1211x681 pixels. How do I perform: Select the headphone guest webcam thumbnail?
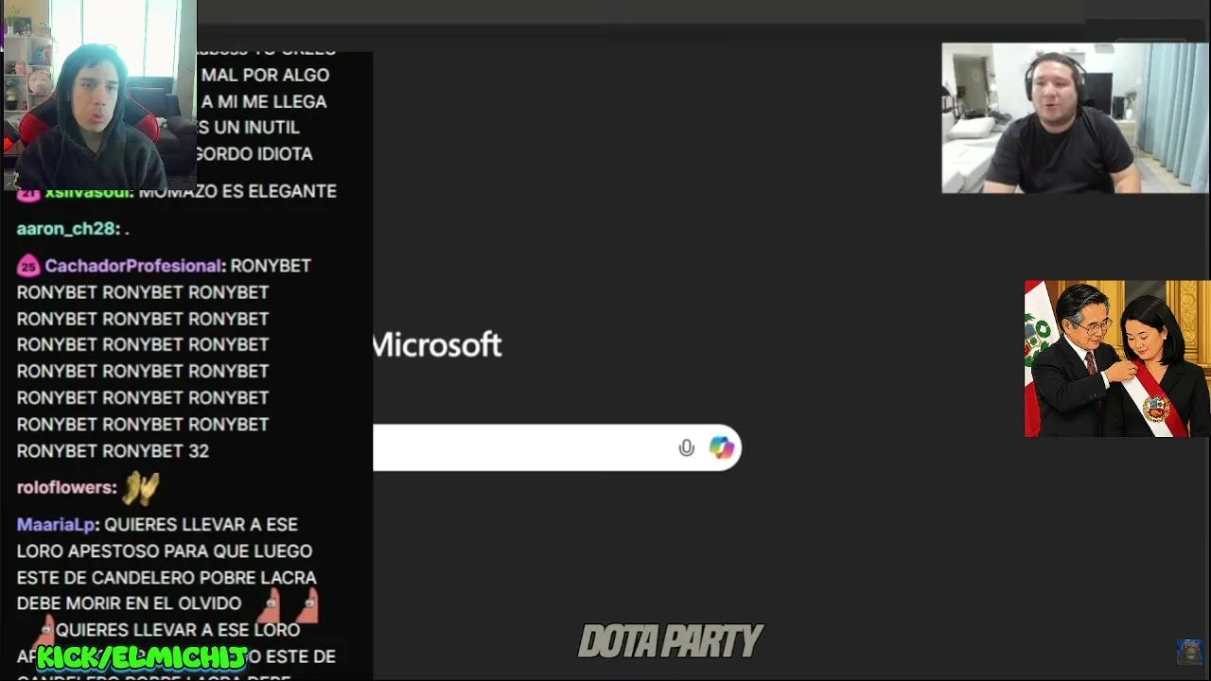point(1075,118)
